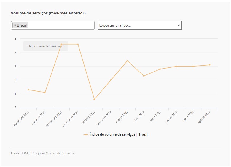Select the novembro 2021 data point

(61, 44)
